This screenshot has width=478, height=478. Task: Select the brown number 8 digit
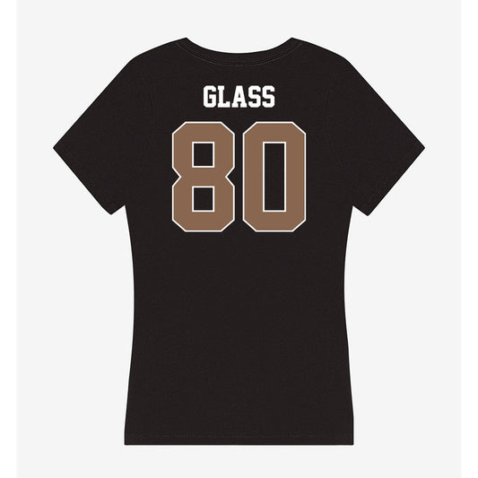tap(204, 177)
